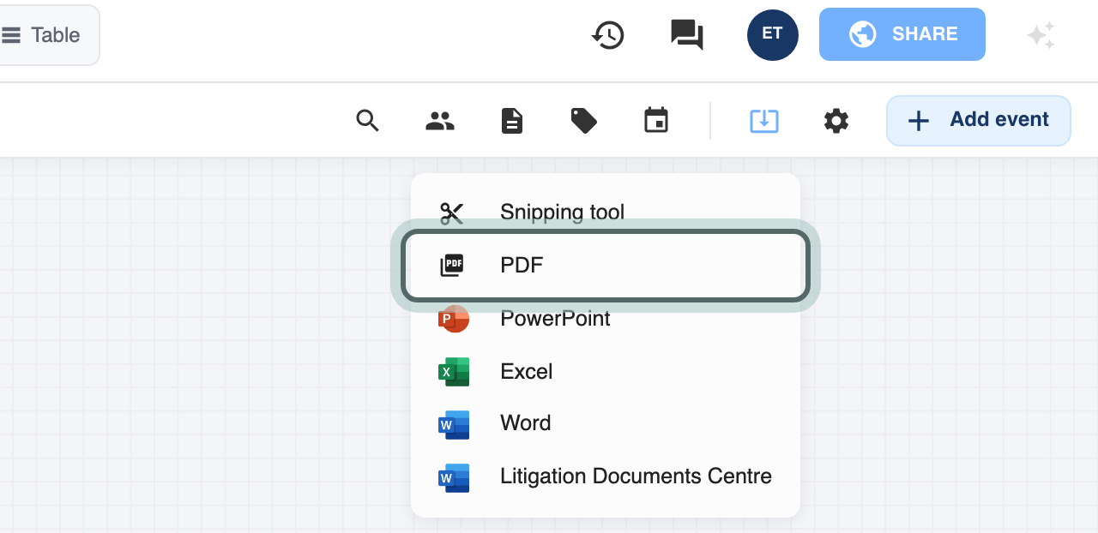This screenshot has height=533, width=1098.
Task: Open the people icon in the toolbar
Action: 440,121
